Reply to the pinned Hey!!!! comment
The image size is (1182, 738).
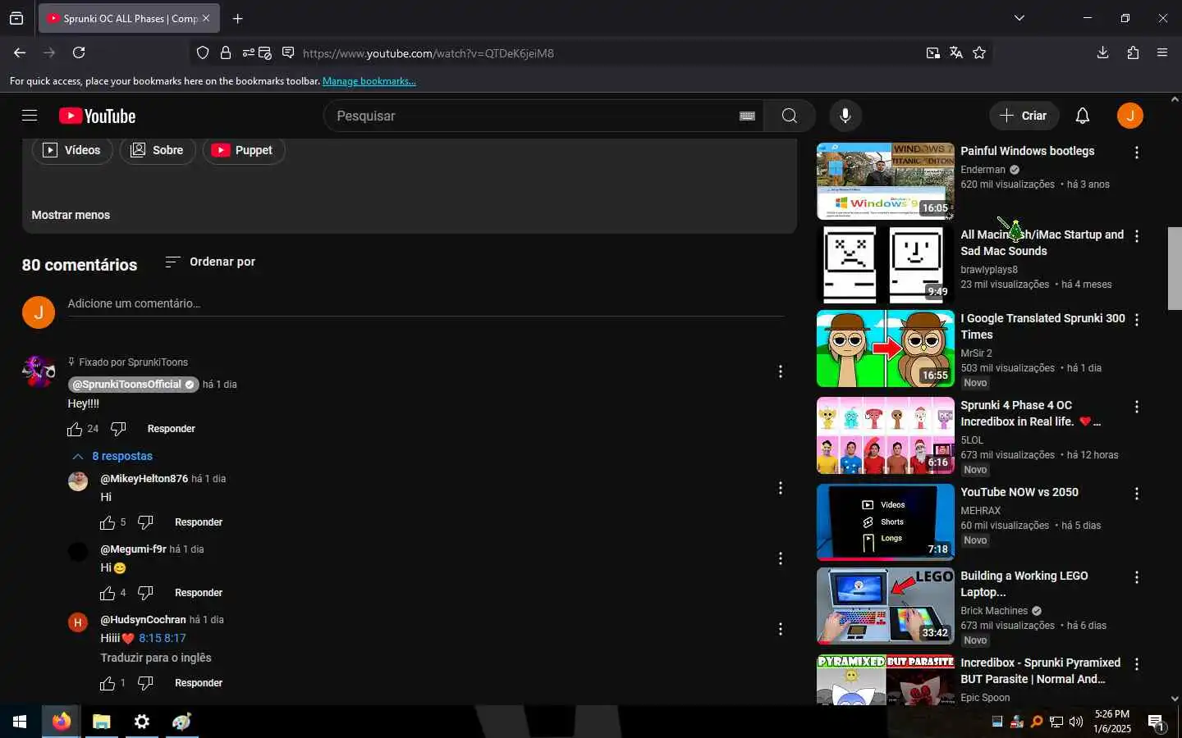(x=171, y=429)
